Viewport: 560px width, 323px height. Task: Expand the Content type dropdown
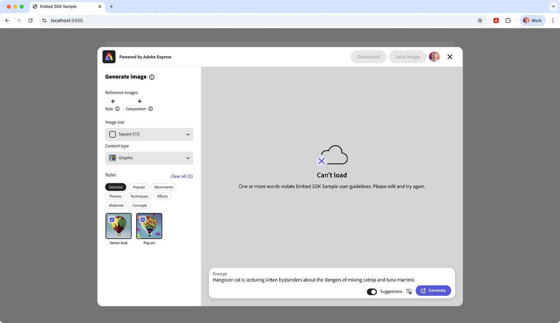(x=149, y=158)
